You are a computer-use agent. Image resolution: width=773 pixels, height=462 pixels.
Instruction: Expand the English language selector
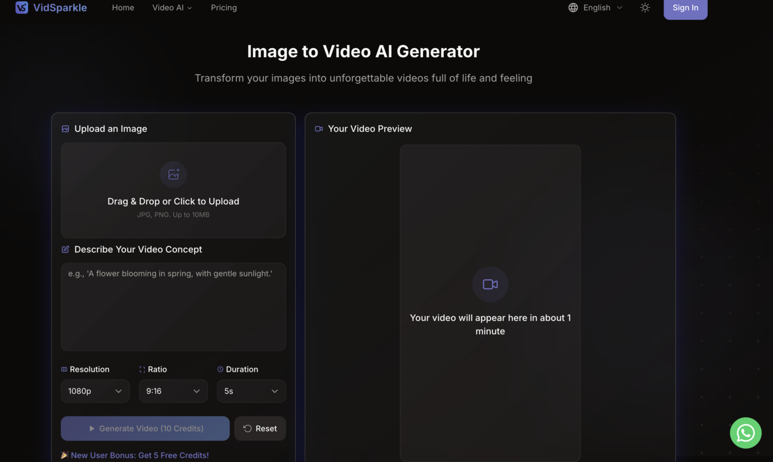[595, 7]
